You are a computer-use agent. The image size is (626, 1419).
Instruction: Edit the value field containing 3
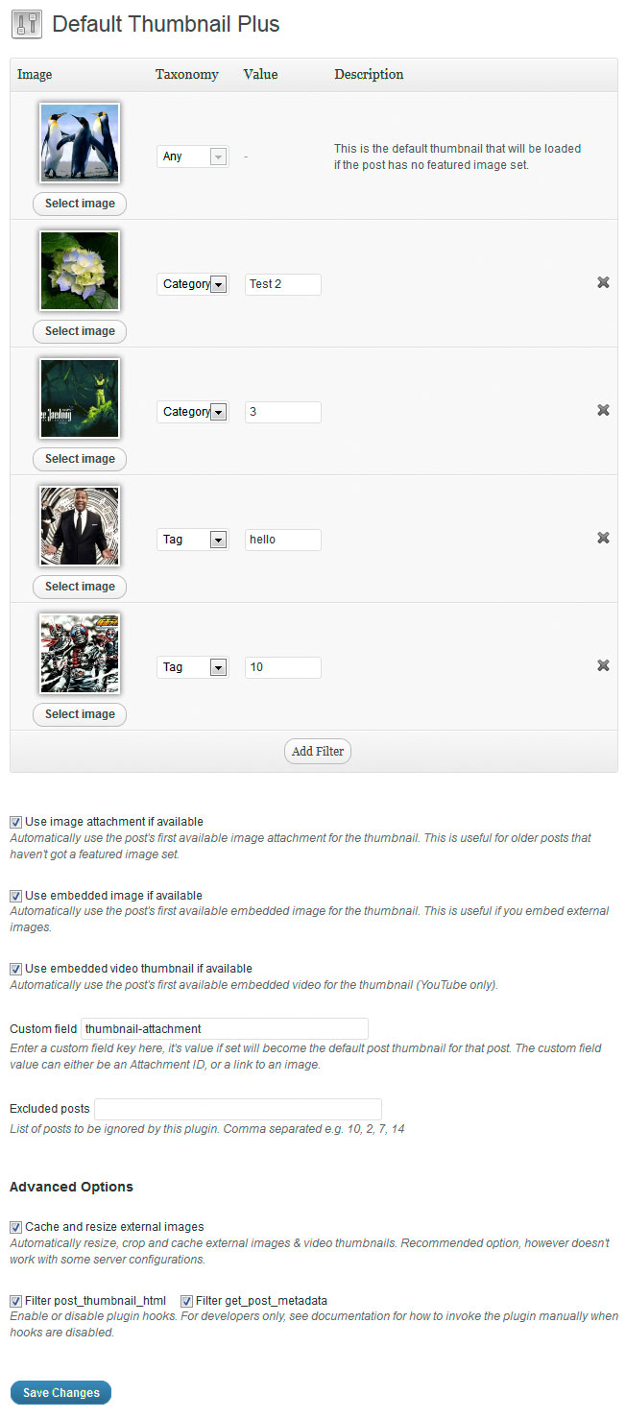coord(283,412)
